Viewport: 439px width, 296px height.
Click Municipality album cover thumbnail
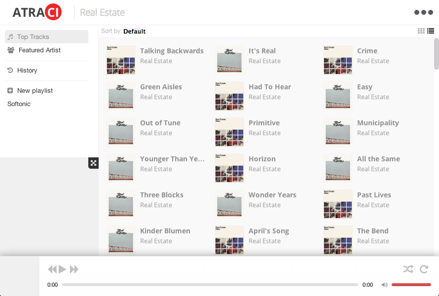click(338, 132)
